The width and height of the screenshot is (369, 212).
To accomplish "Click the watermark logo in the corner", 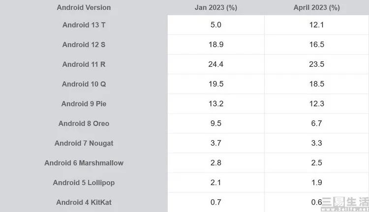I will pos(345,204).
